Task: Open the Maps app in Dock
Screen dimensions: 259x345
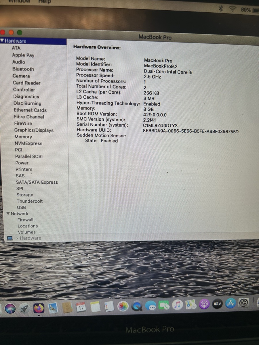Action: coord(191,304)
